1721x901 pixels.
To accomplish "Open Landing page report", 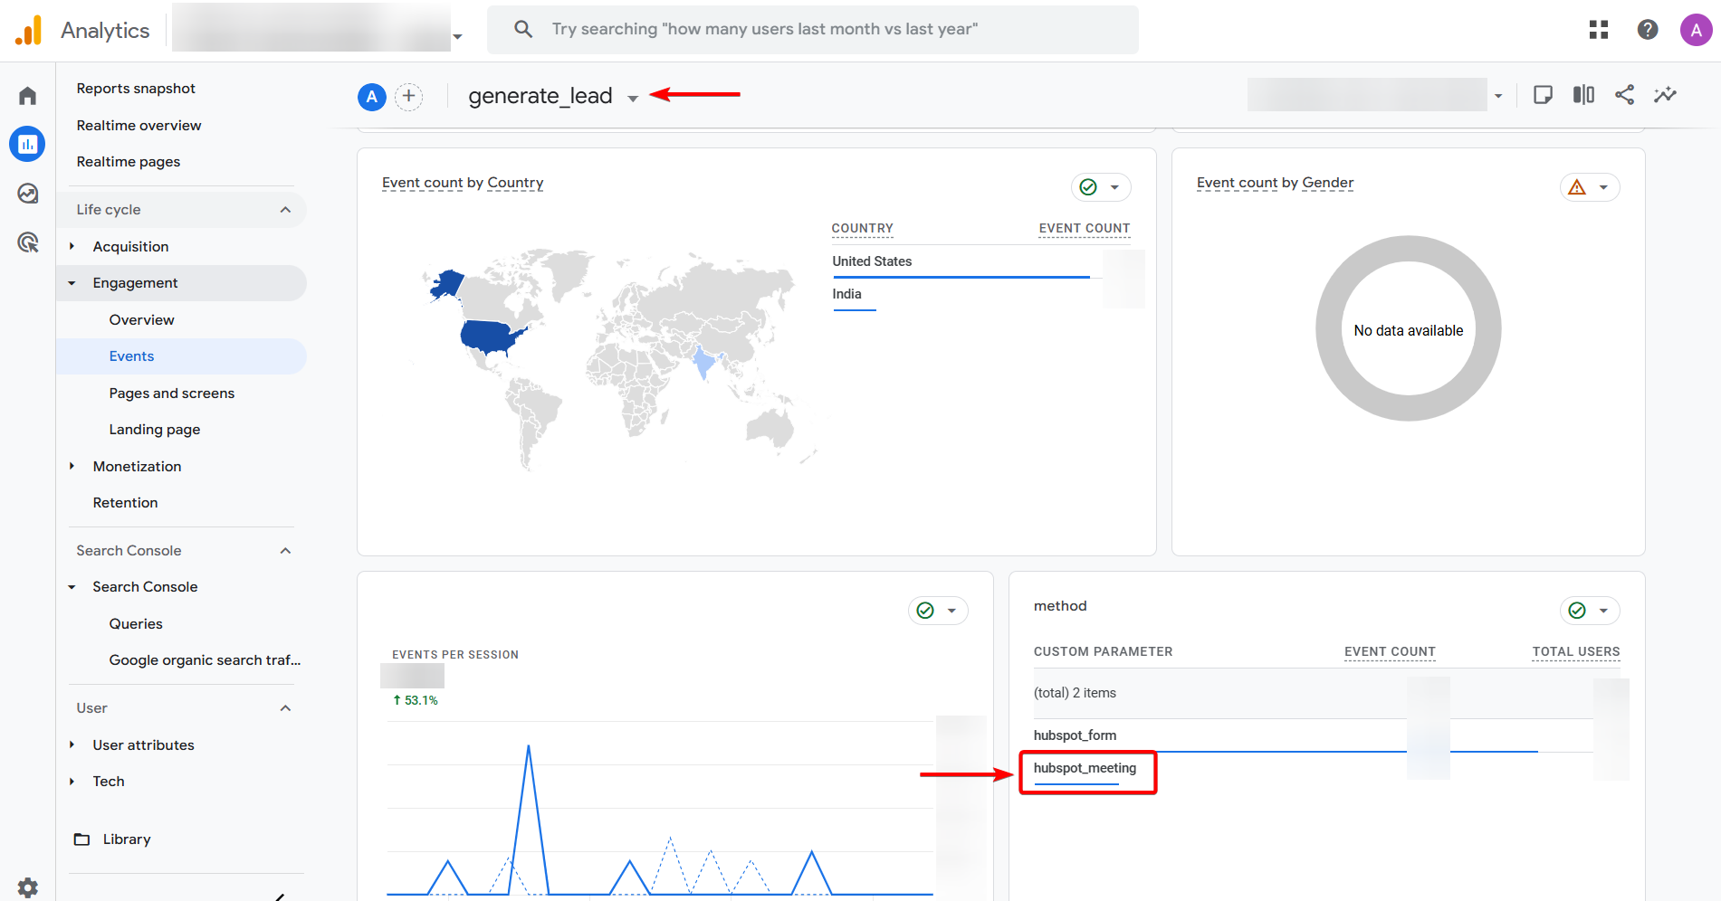I will tap(155, 430).
